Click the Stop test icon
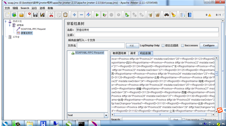226x126 pixels. tap(111, 15)
